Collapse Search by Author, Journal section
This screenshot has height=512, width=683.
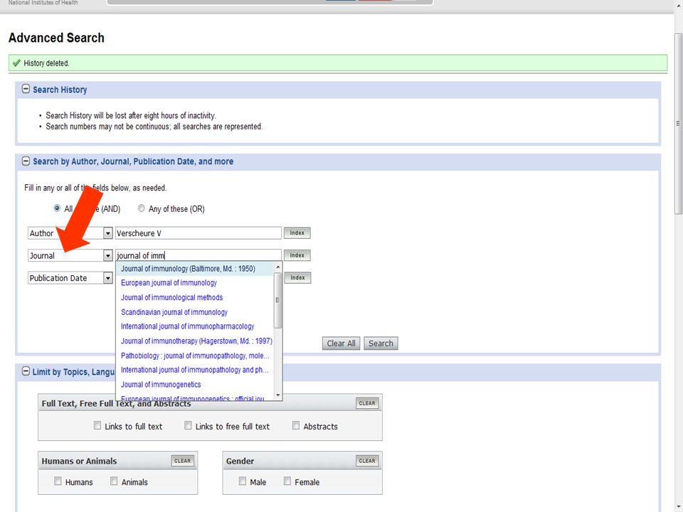26,161
